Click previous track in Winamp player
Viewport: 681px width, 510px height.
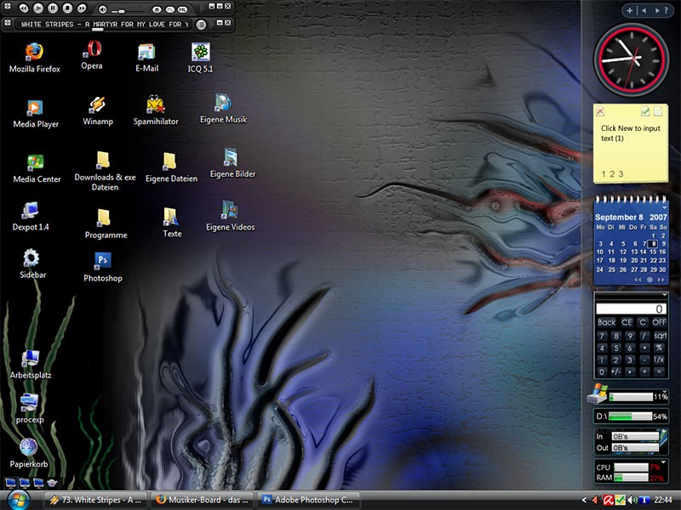click(24, 8)
